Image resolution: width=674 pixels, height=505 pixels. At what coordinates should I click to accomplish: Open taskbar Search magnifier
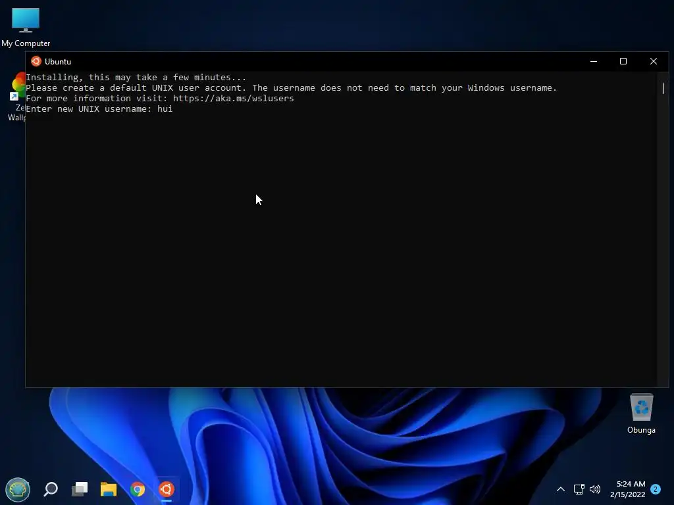pos(51,489)
